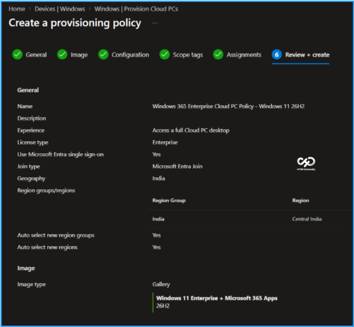Click the Experience label
This screenshot has width=354, height=327.
point(31,130)
